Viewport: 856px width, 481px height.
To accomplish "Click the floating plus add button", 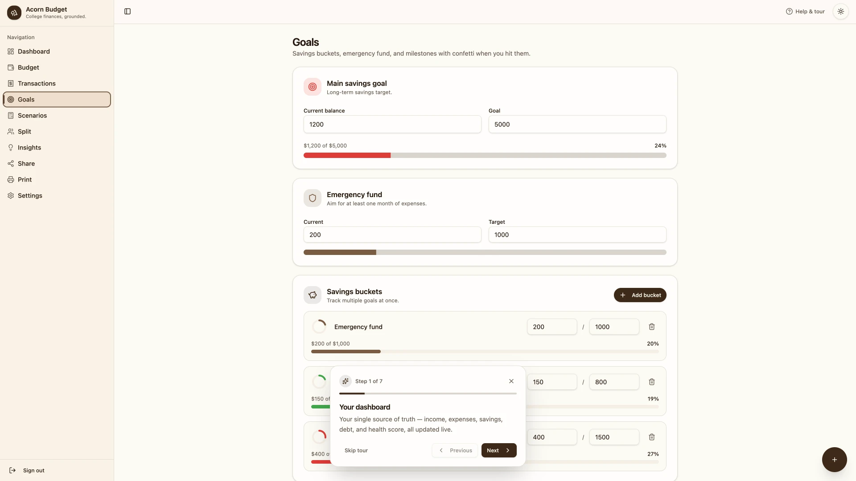I will tap(834, 460).
